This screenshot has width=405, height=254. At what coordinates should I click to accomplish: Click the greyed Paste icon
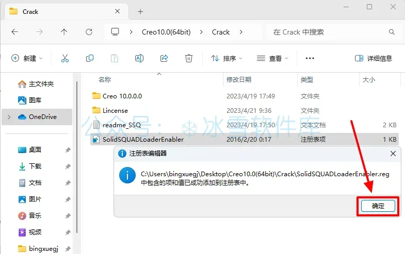click(x=115, y=58)
